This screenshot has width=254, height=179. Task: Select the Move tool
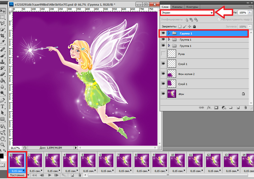tap(3, 11)
